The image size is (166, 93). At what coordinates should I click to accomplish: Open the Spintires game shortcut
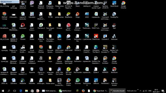tap(105, 5)
